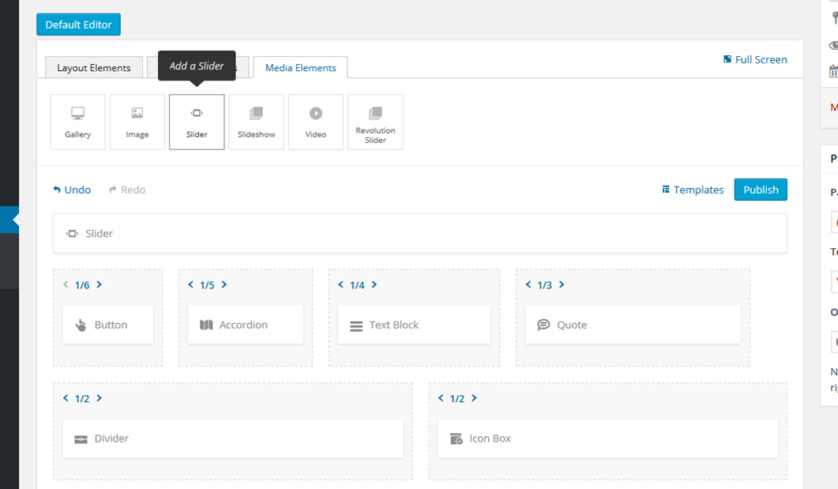Select the Button element in the canvas
The width and height of the screenshot is (838, 489).
[108, 325]
